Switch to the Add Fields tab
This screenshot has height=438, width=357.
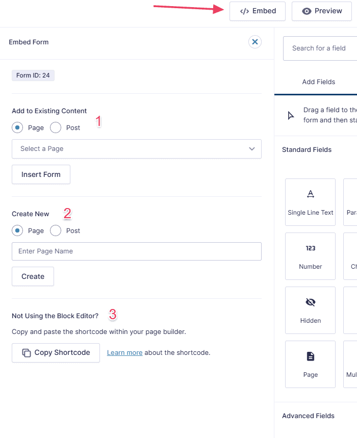tap(318, 82)
